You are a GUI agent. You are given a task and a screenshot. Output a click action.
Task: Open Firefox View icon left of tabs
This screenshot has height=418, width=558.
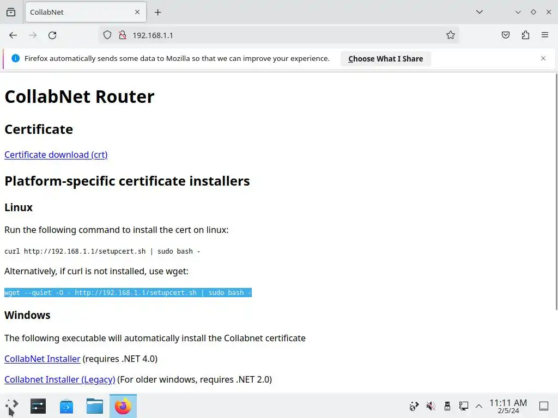(x=11, y=12)
